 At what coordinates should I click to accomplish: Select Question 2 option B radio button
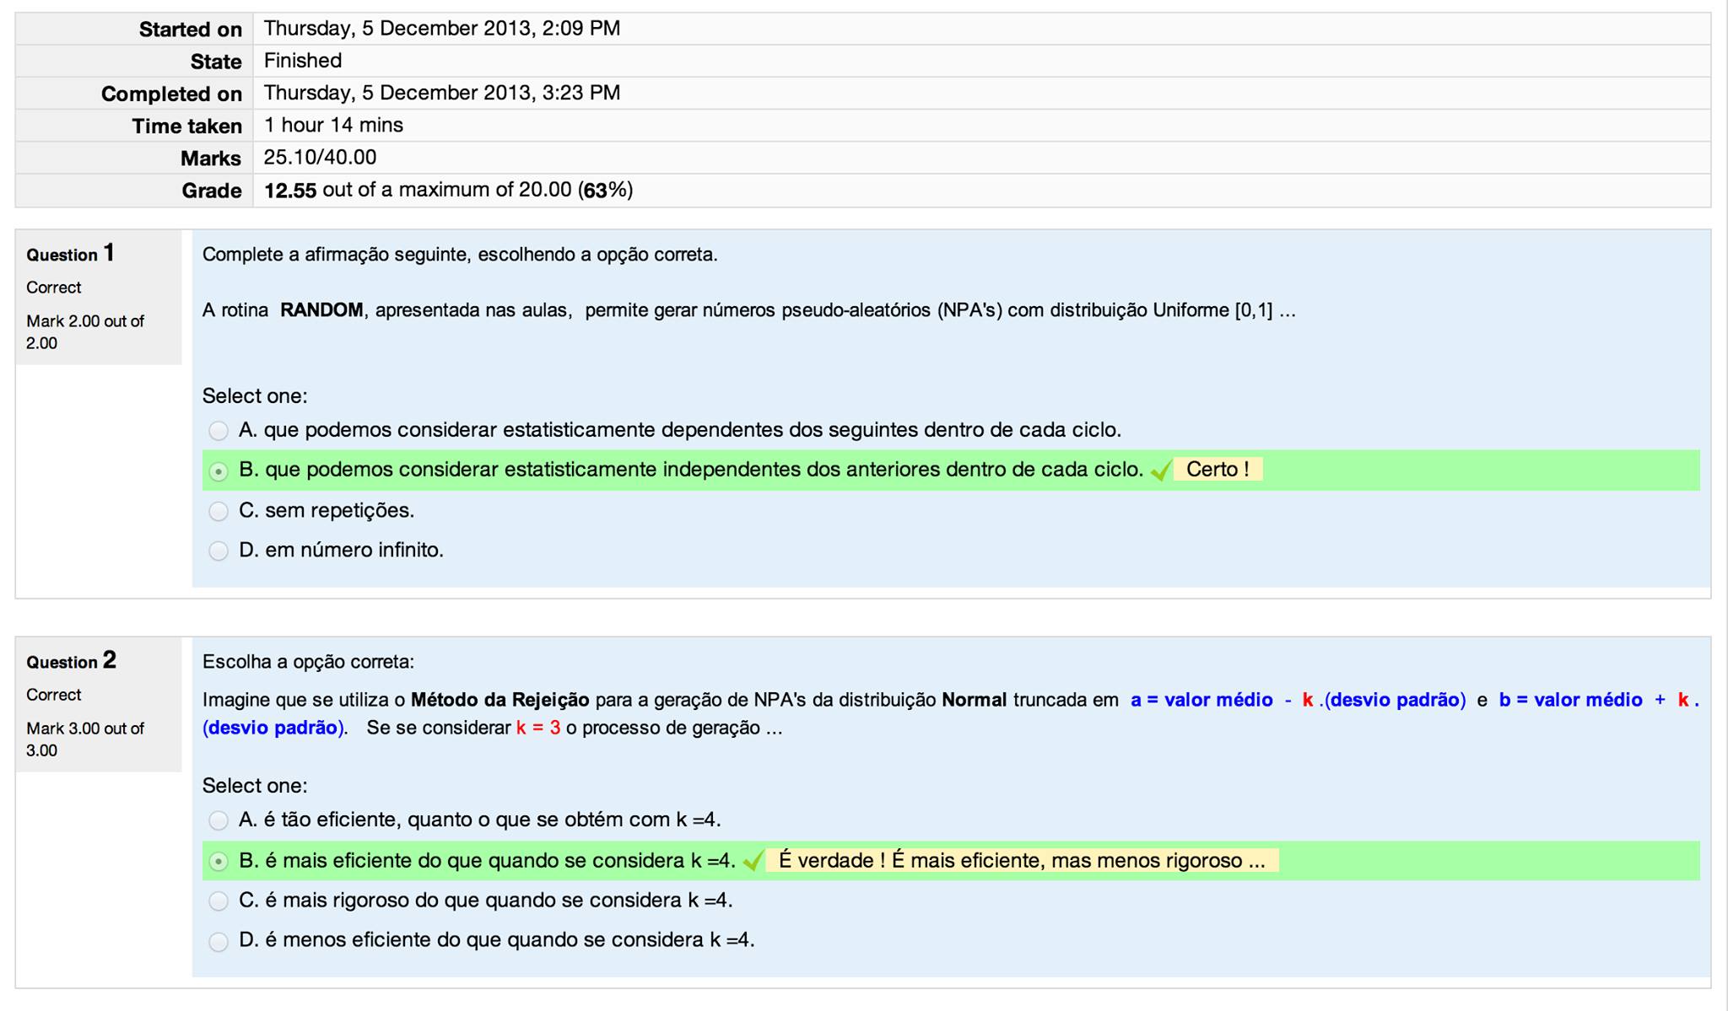(x=219, y=861)
